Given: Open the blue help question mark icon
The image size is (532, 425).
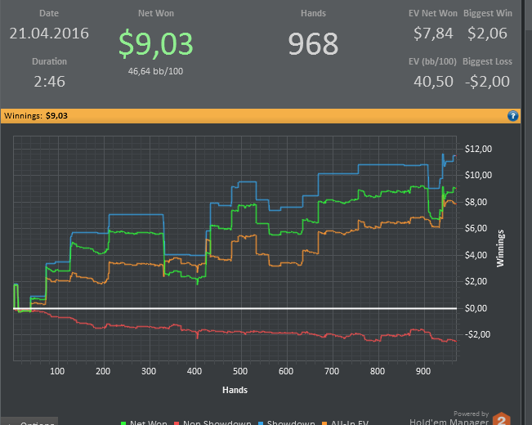Looking at the screenshot, I should point(512,116).
